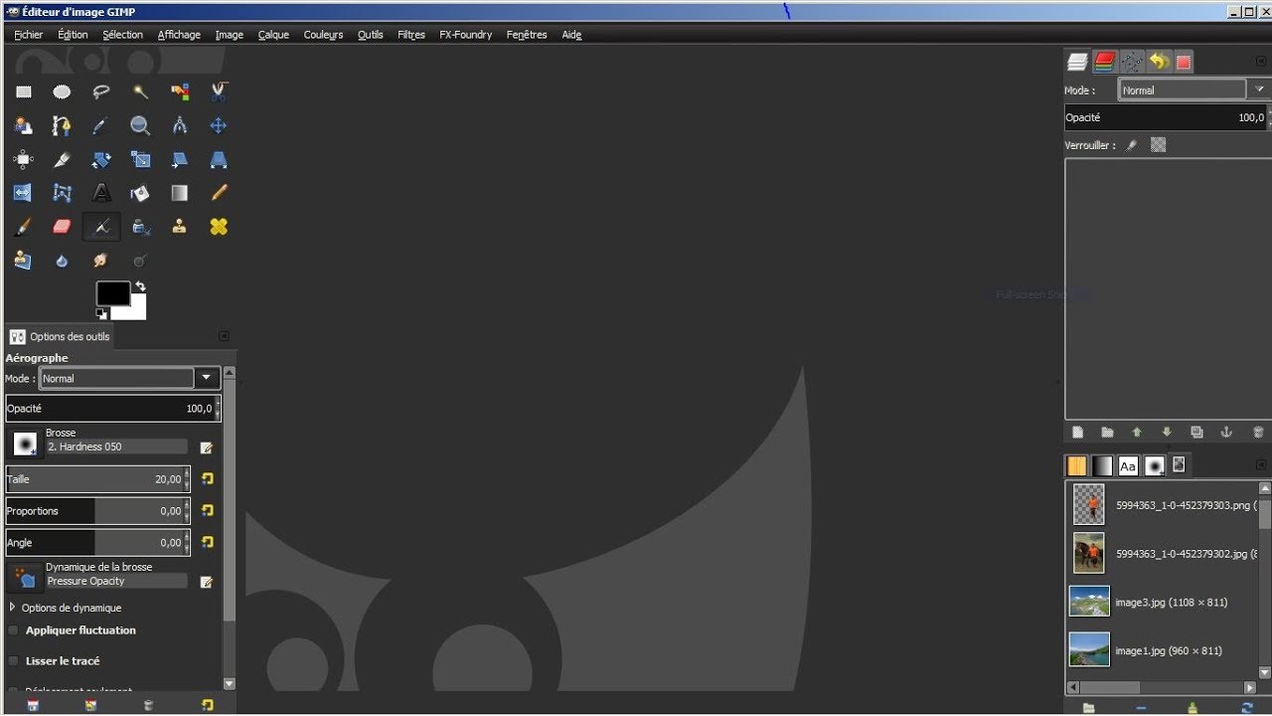Reset colors to default black and white

[x=101, y=314]
